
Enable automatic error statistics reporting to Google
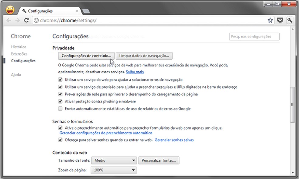pyautogui.click(x=60, y=109)
